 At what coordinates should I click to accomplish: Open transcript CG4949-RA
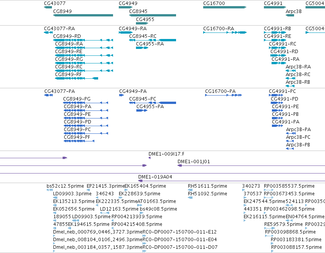tap(133, 29)
